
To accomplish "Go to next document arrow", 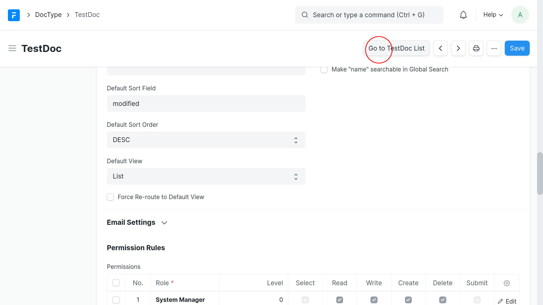I will click(458, 48).
